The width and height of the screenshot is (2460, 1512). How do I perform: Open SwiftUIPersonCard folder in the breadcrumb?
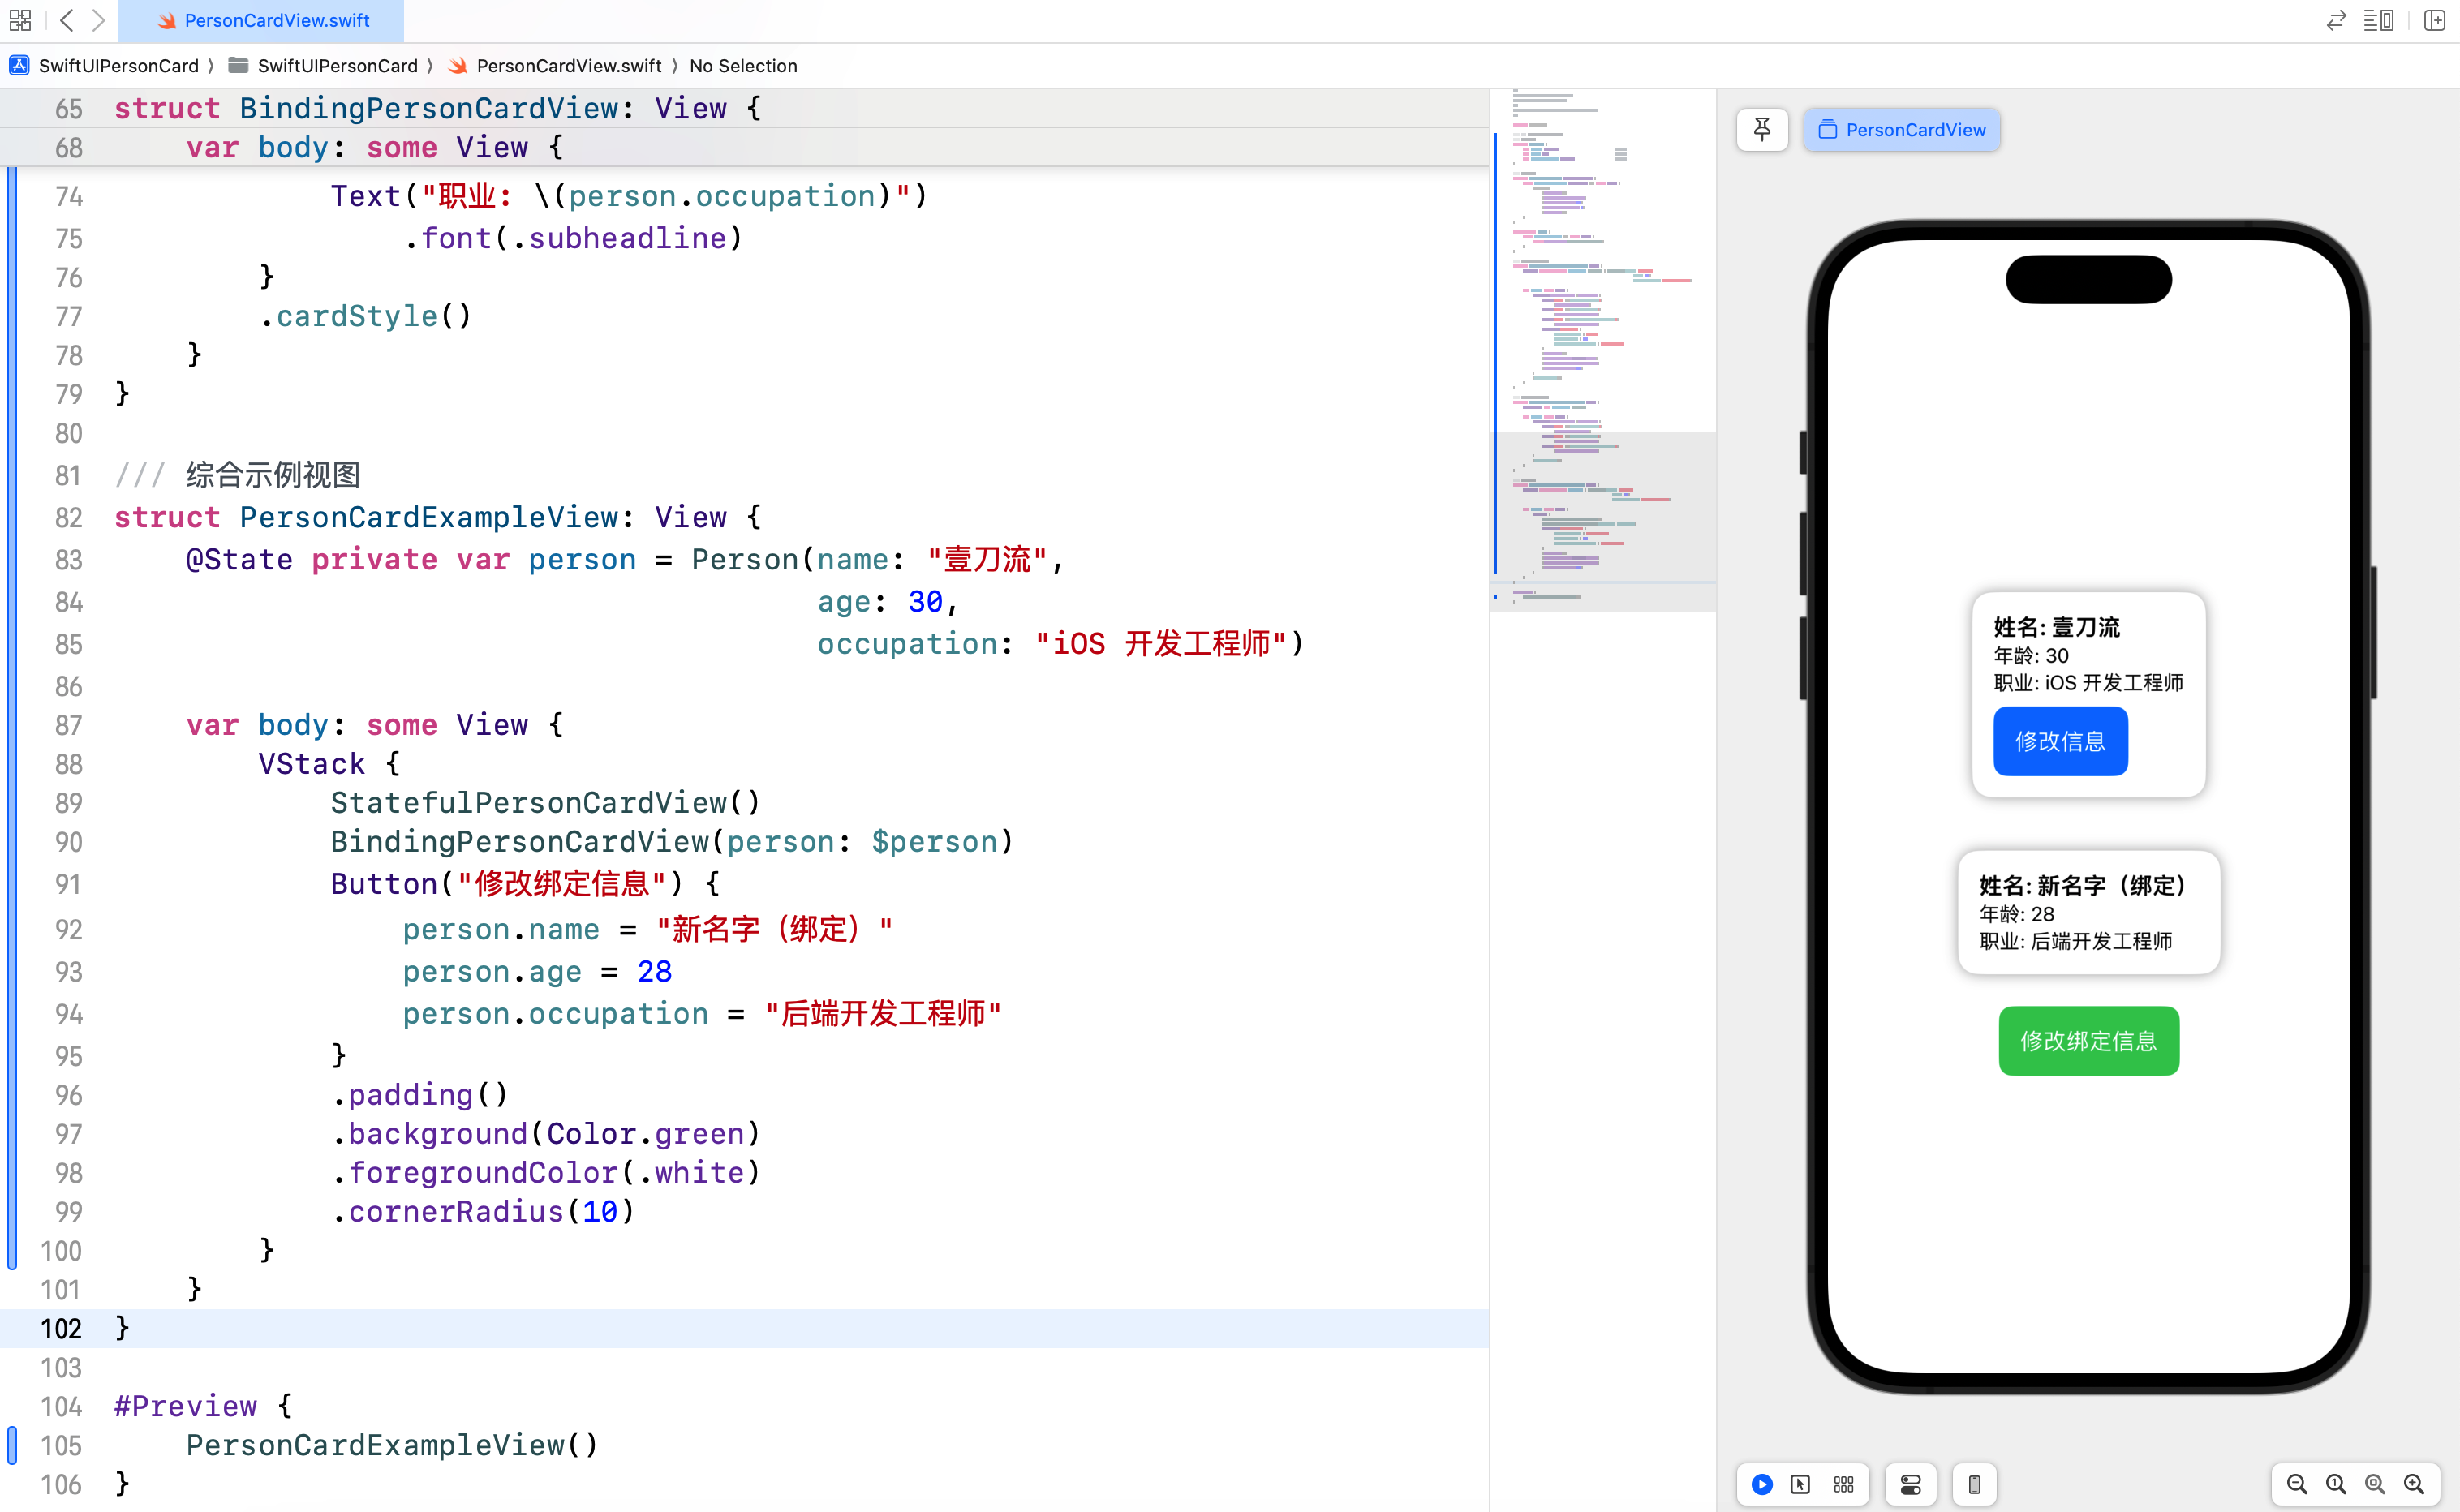[x=323, y=66]
